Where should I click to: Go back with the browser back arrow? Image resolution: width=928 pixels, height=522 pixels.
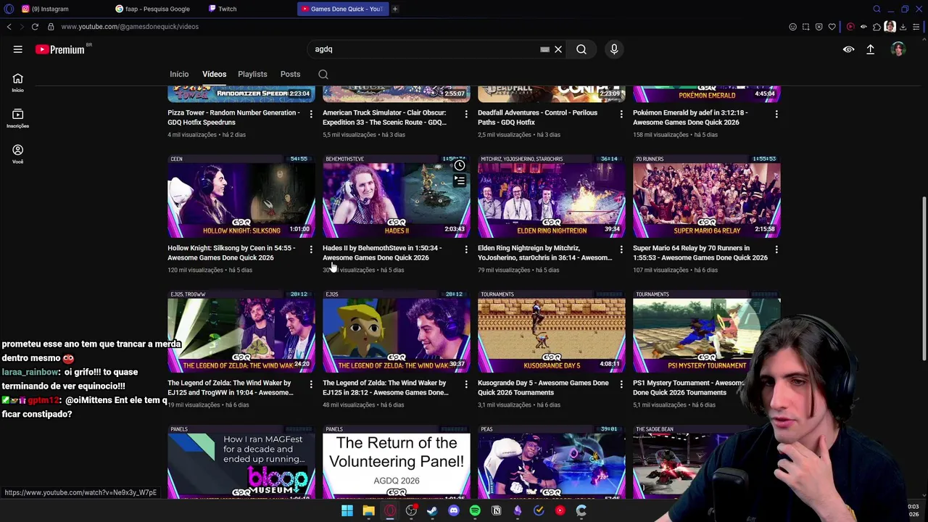9,27
